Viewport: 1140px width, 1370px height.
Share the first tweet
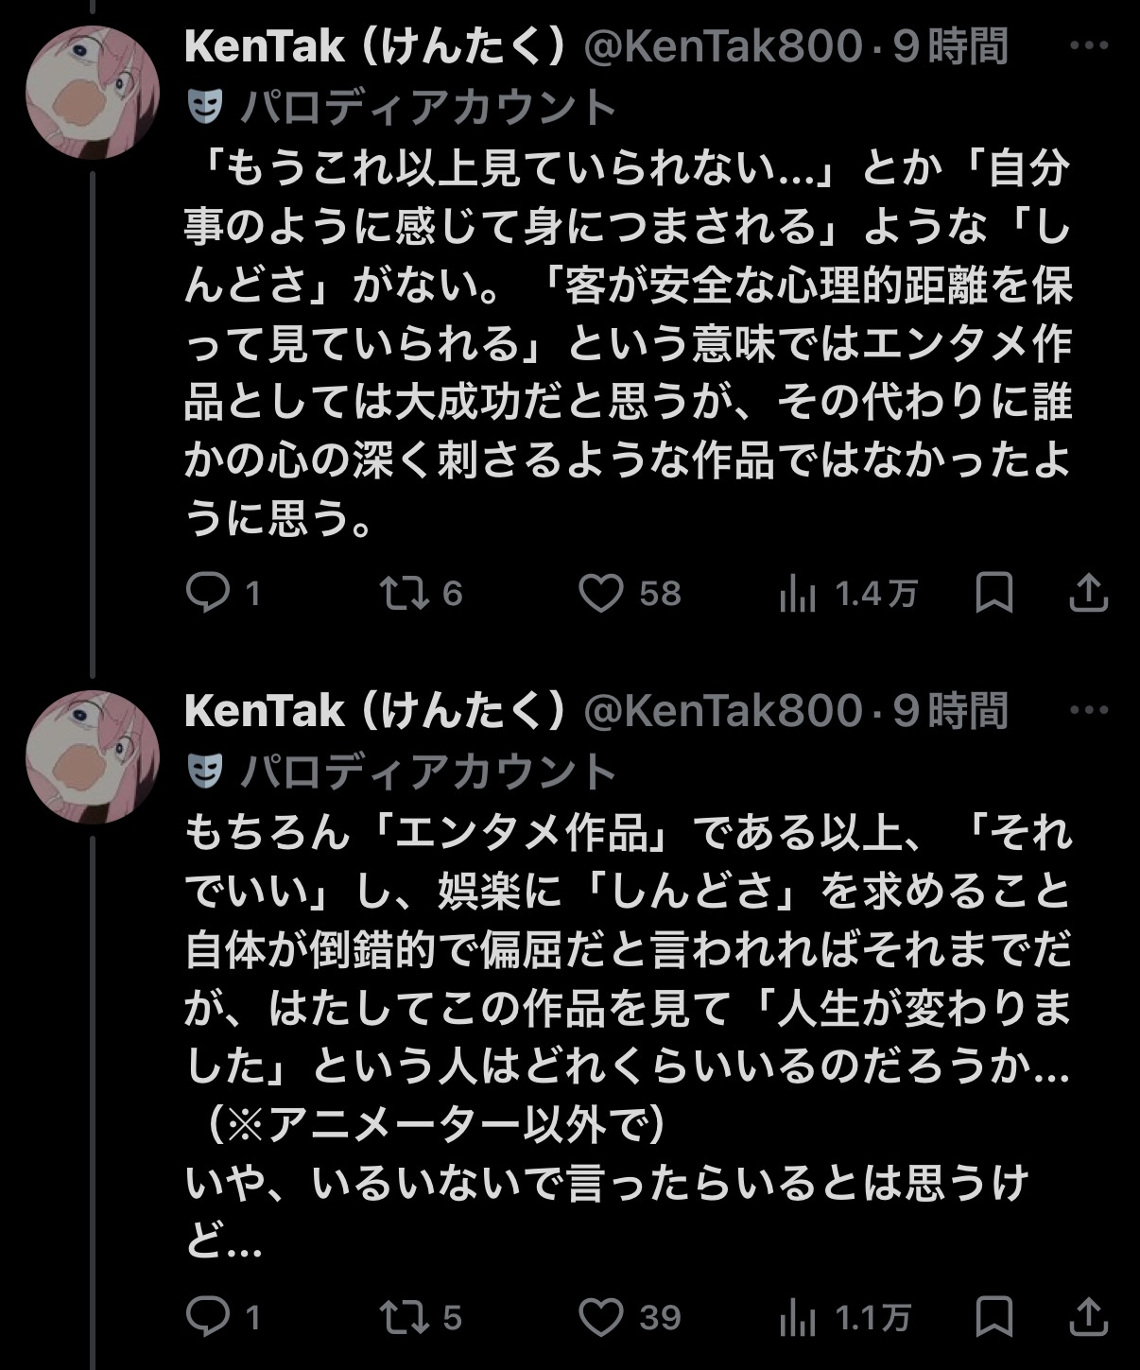(1088, 594)
